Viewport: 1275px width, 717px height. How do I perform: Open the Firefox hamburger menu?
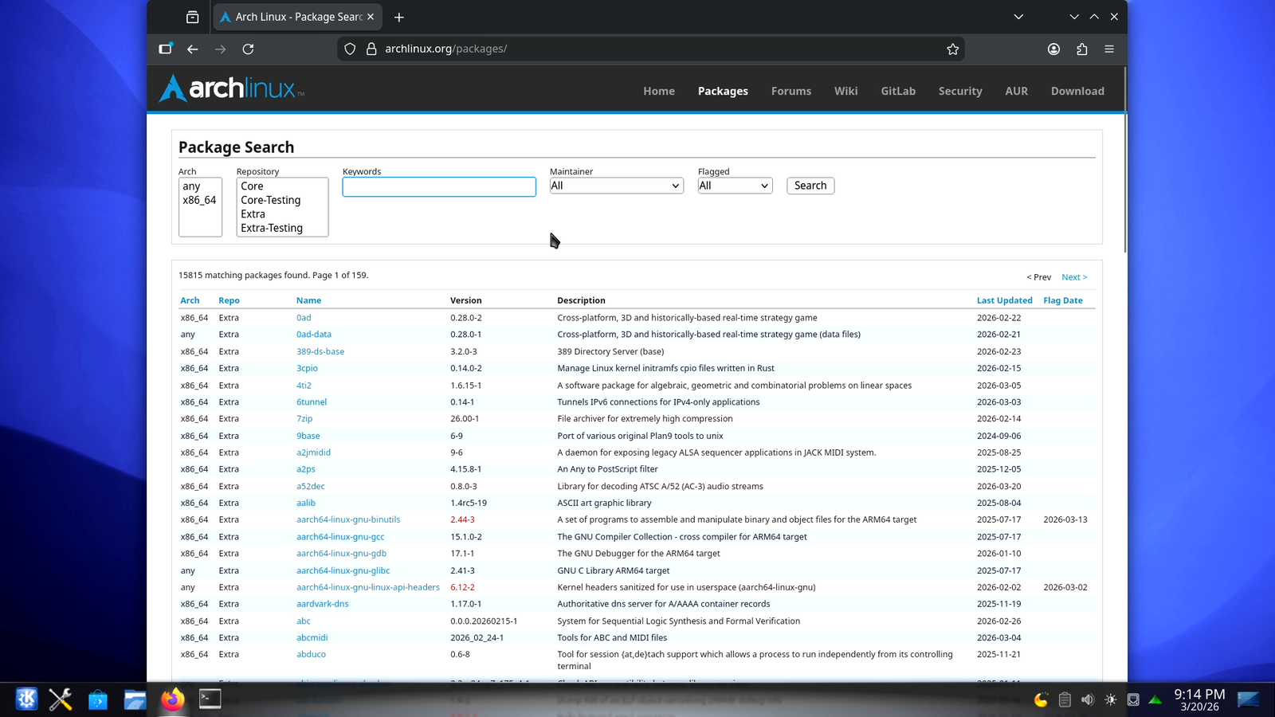pos(1109,49)
